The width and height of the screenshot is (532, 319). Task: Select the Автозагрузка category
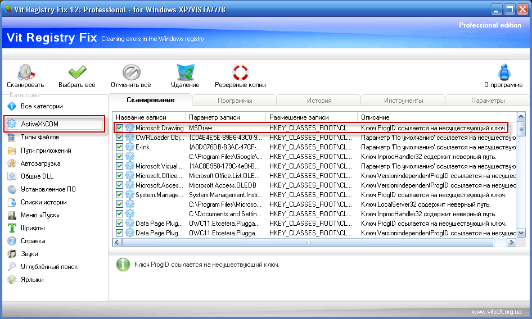pos(40,163)
